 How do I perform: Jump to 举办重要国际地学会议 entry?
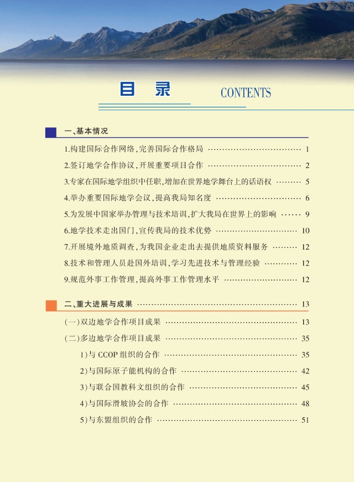[x=137, y=198]
